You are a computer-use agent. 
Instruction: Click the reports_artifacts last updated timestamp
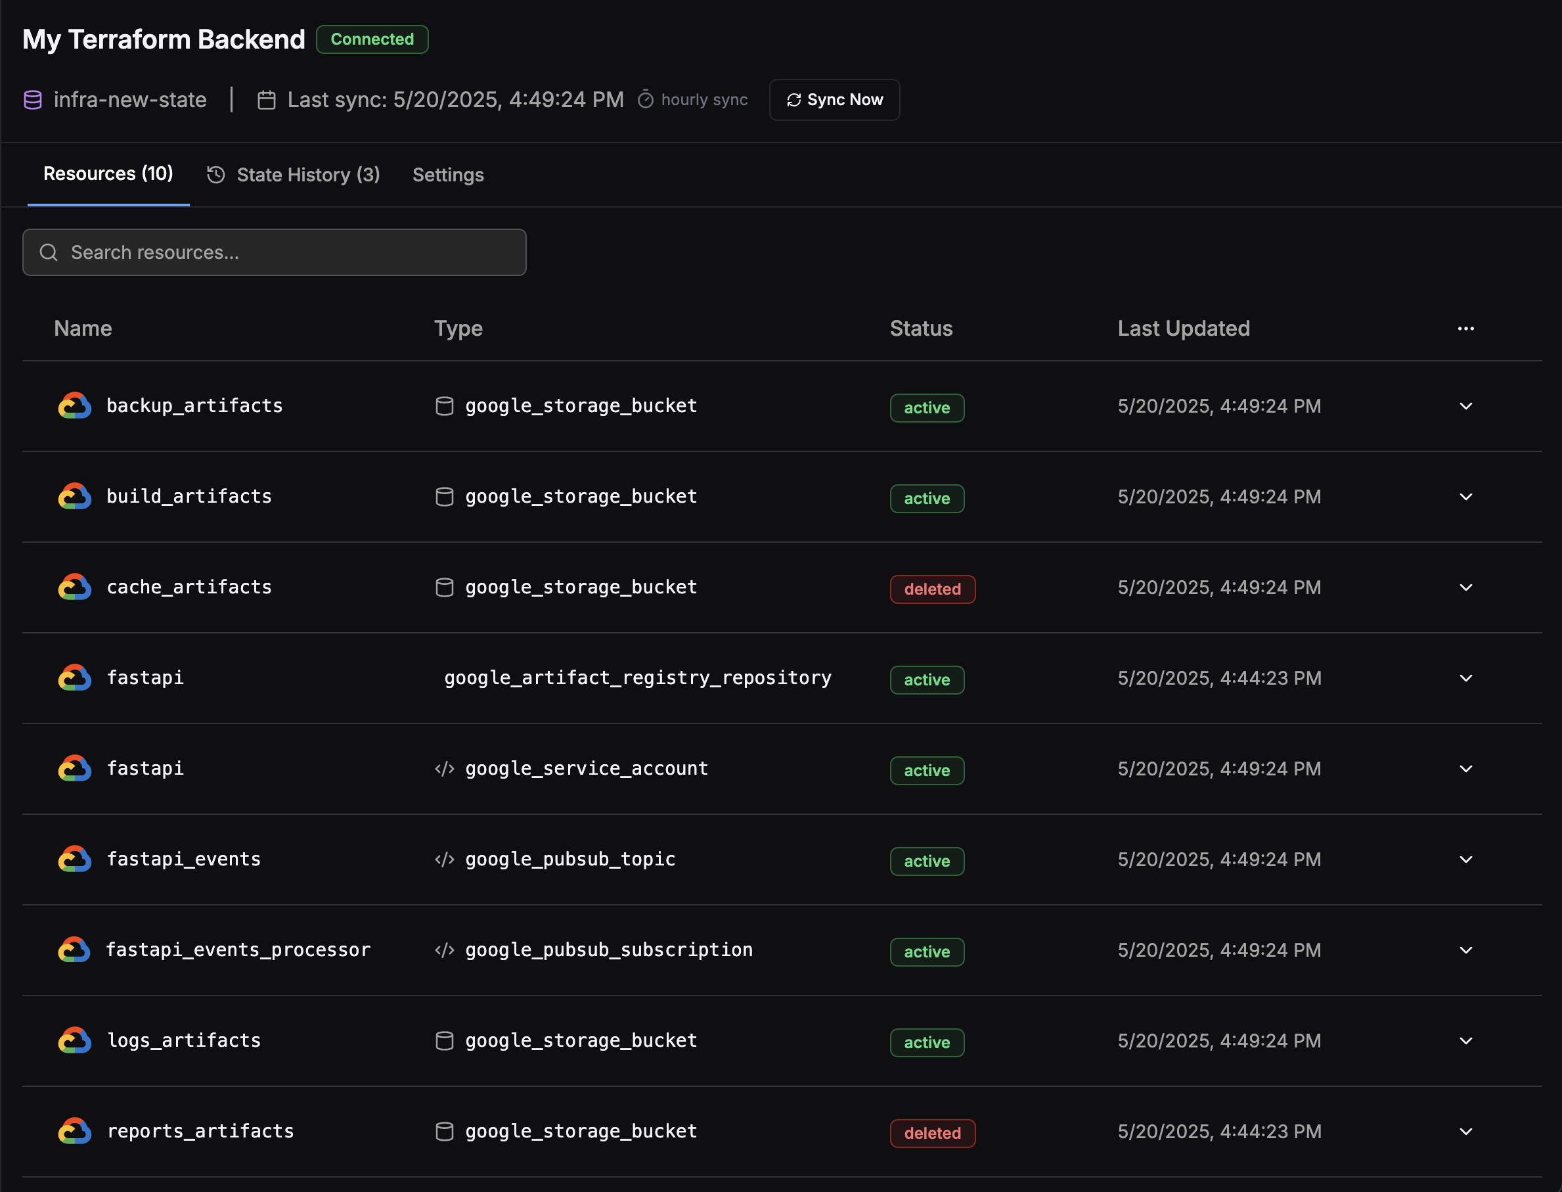tap(1219, 1132)
